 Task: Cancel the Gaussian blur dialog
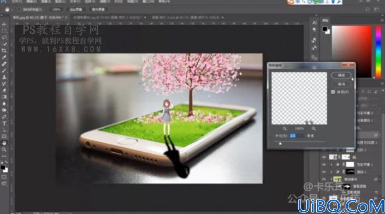341,84
